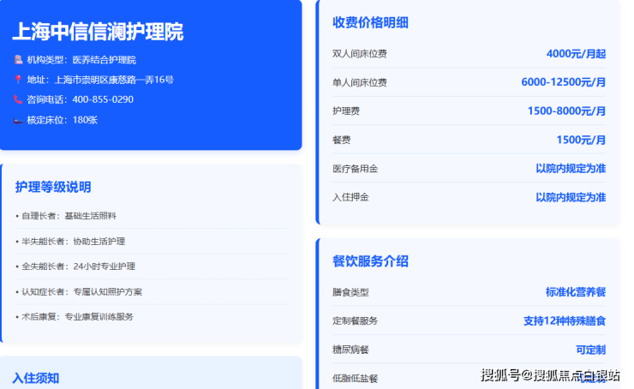Click the label 单人间床位费
This screenshot has width=634, height=389.
(x=360, y=82)
